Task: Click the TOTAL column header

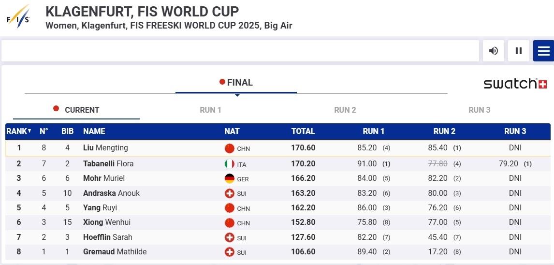Action: tap(303, 131)
